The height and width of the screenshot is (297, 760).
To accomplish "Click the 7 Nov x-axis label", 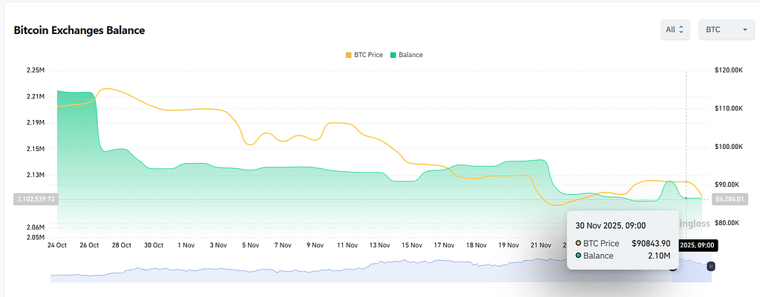I will click(283, 245).
